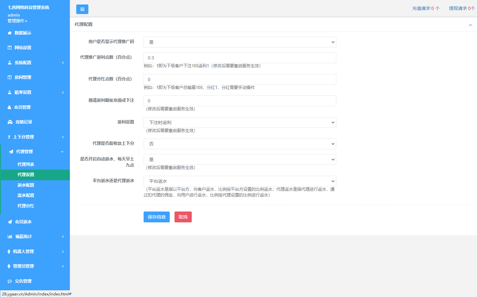This screenshot has height=297, width=477.
Task: Select the 代理管理 paper-plane icon
Action: point(10,152)
